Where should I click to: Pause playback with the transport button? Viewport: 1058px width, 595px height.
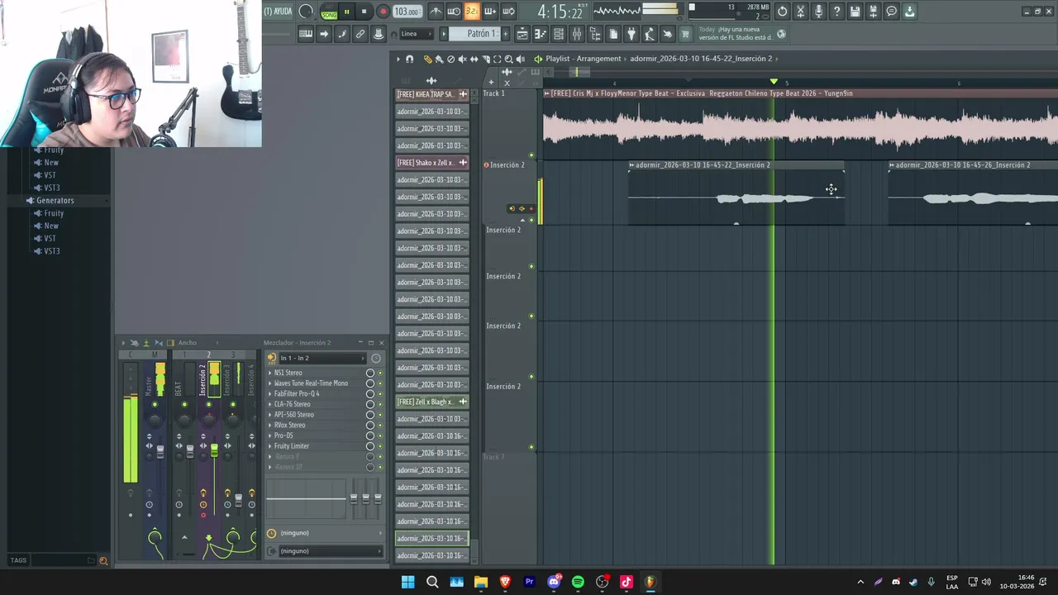(346, 12)
